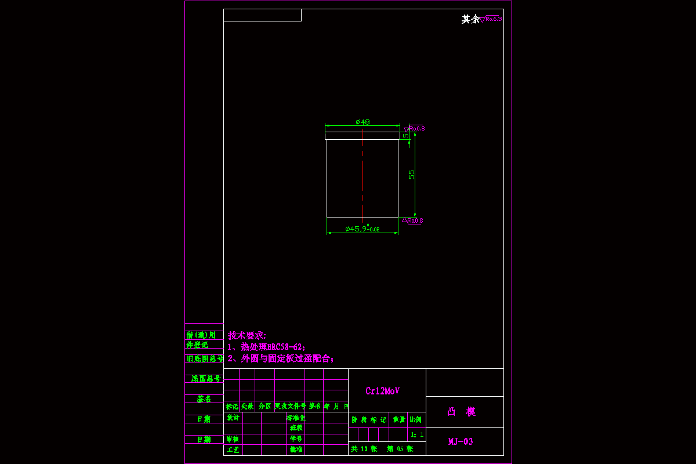Click the 分区 column header
Image resolution: width=696 pixels, height=464 pixels.
coord(264,407)
